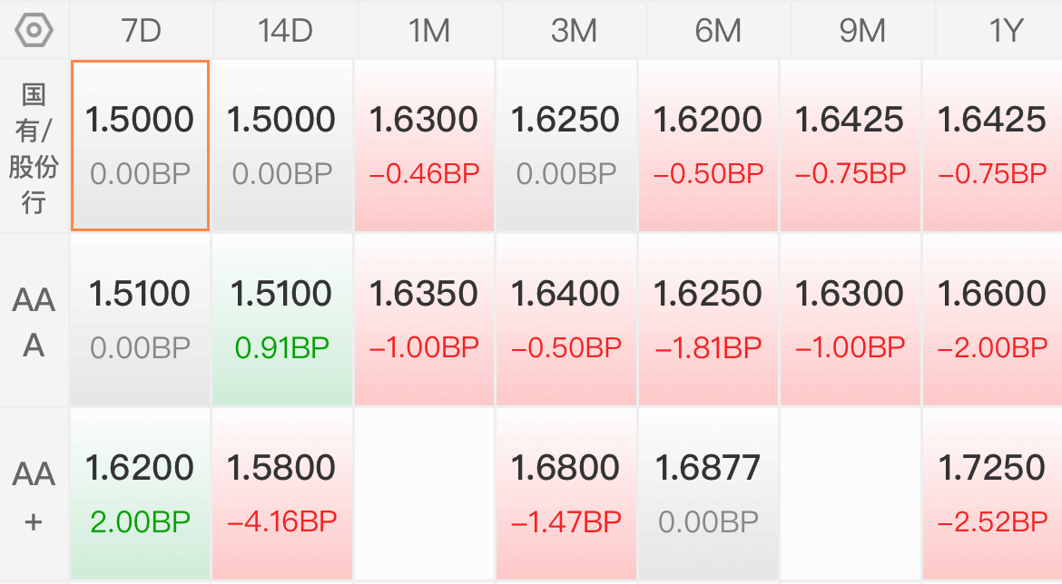Open the highlighted 1.5000 7D cell
This screenshot has height=584, width=1062.
(x=140, y=145)
